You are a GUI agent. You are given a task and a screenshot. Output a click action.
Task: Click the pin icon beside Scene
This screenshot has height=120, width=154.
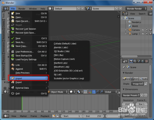coord(124,67)
